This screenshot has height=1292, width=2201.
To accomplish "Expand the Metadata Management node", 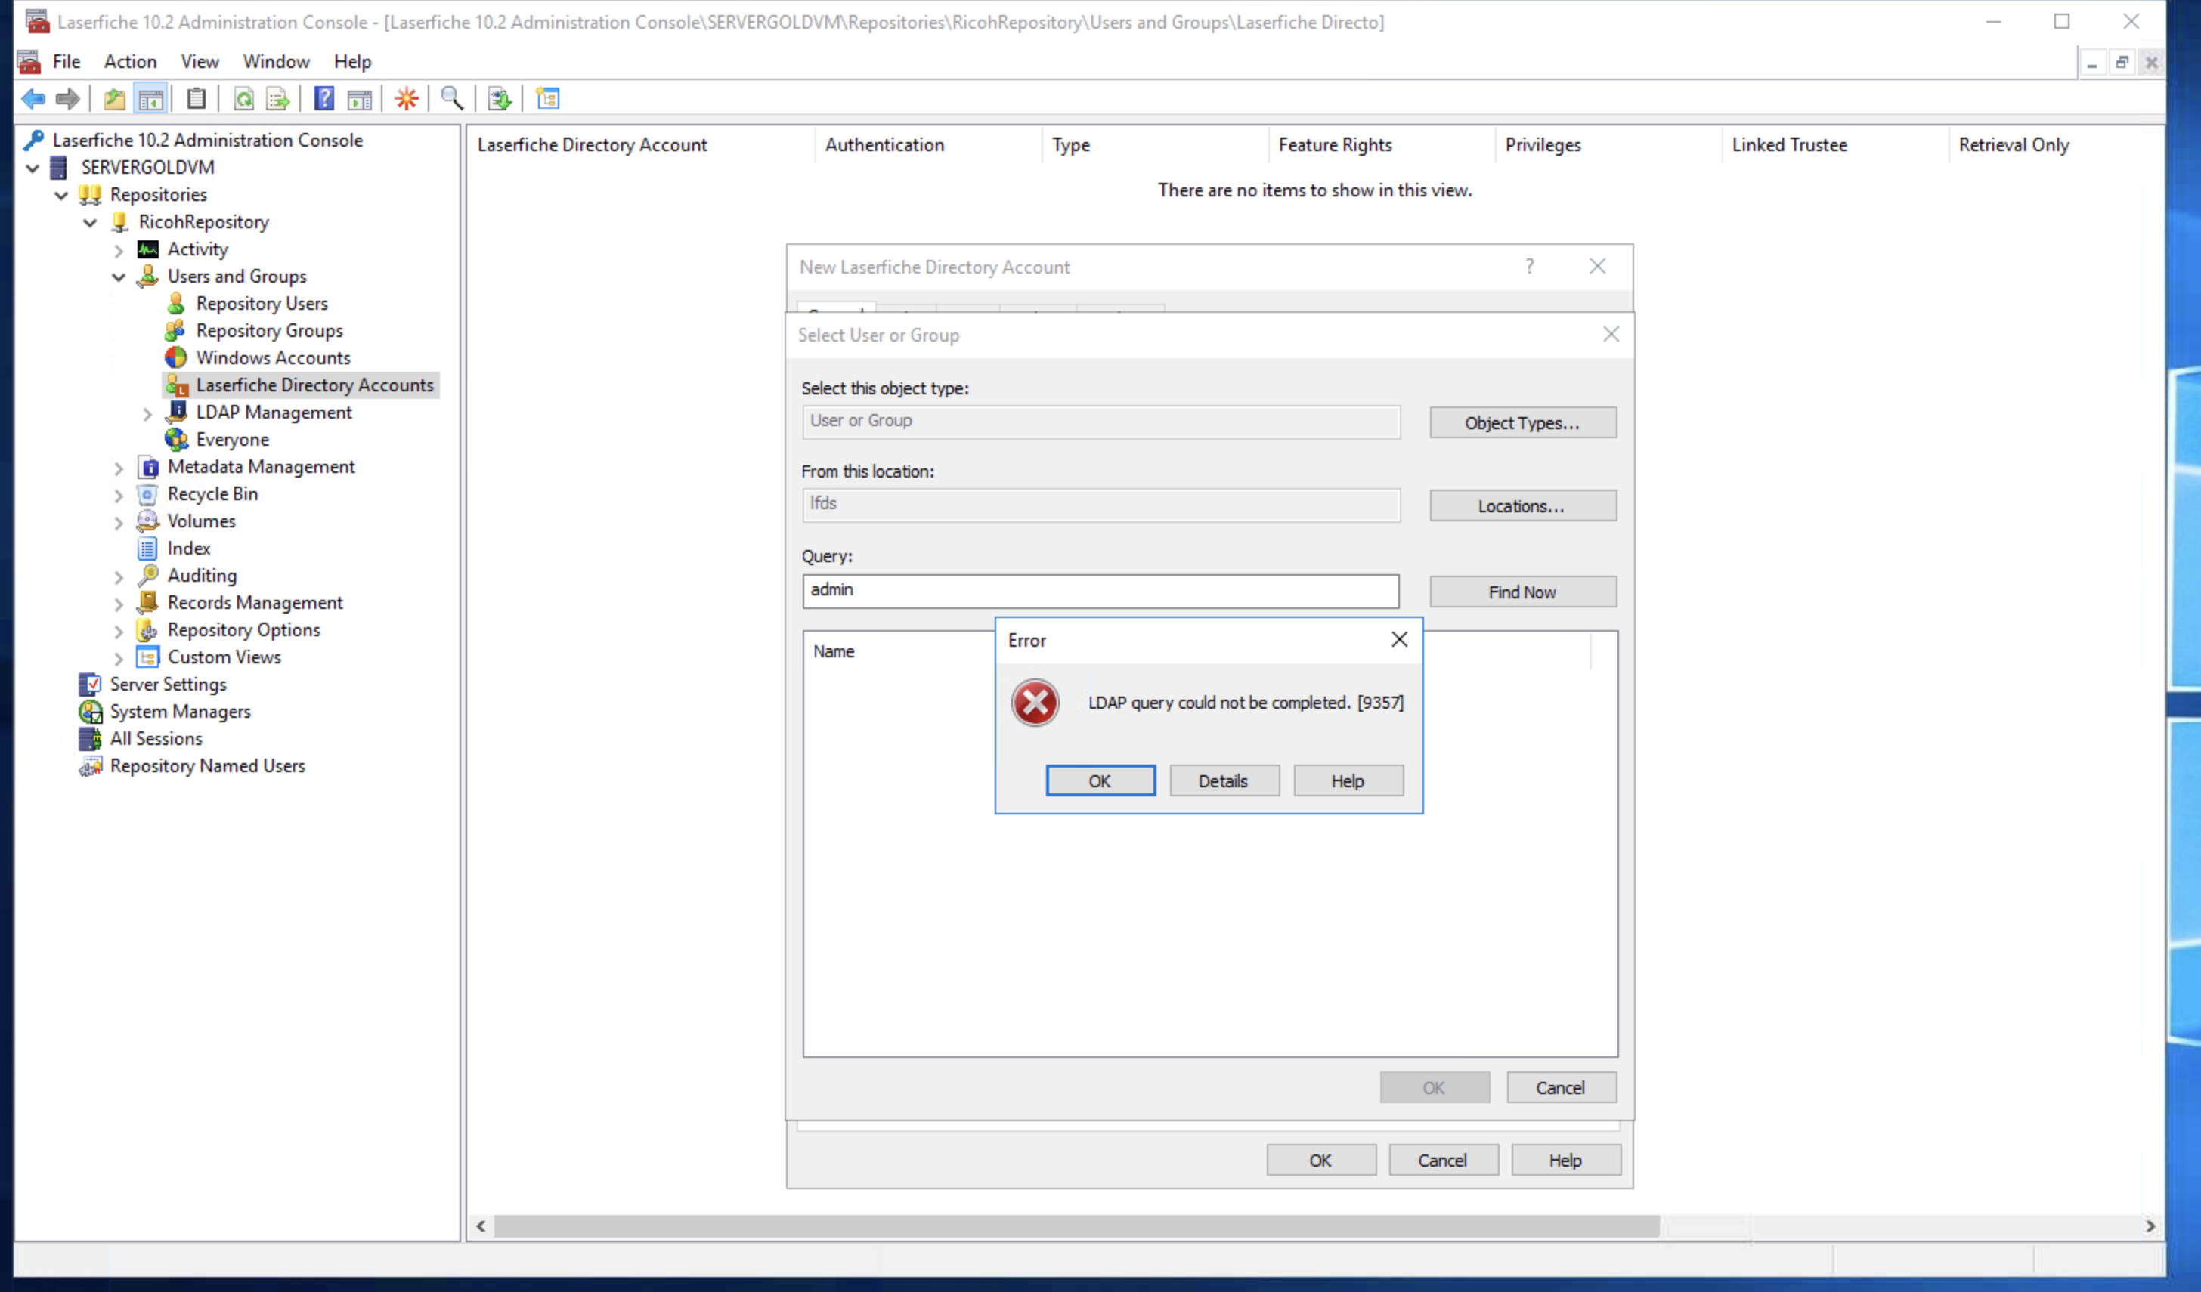I will tap(119, 468).
